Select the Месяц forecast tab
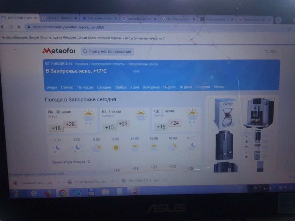Image resolution: width=295 pixels, height=221 pixels. pos(219,87)
